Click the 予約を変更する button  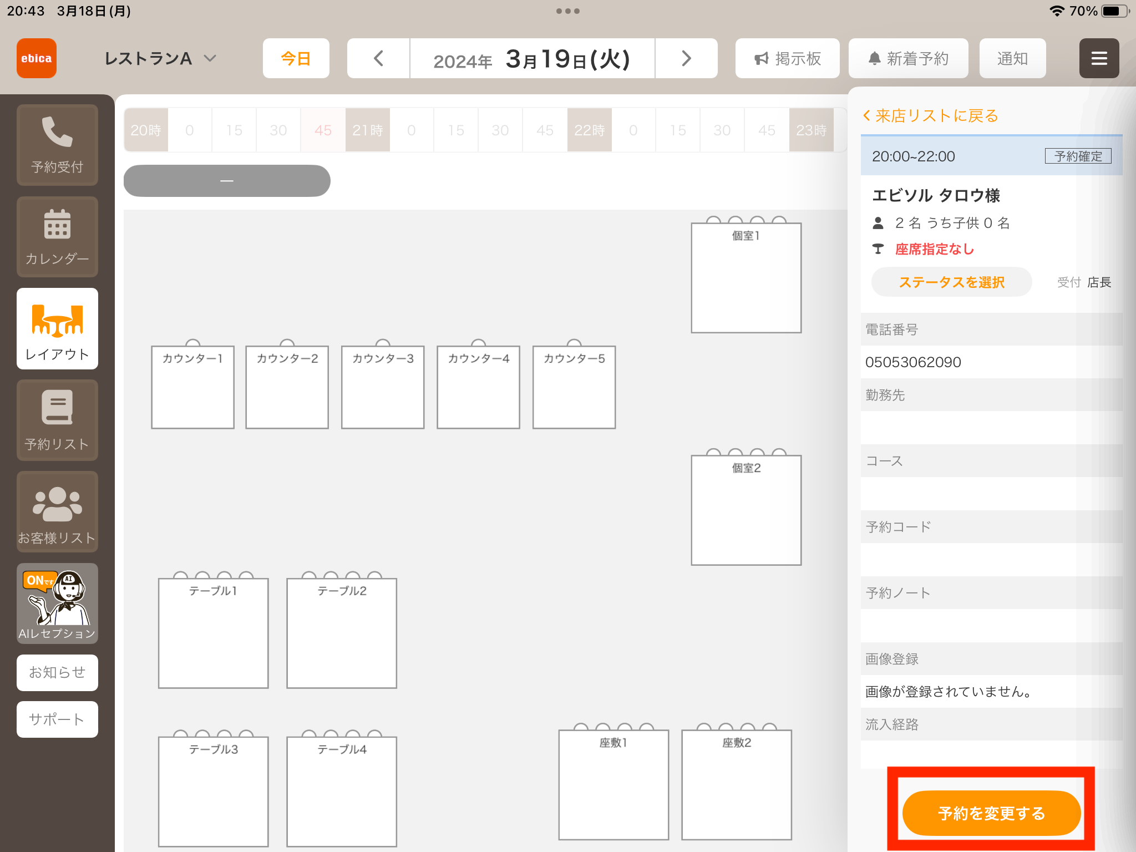coord(991,813)
